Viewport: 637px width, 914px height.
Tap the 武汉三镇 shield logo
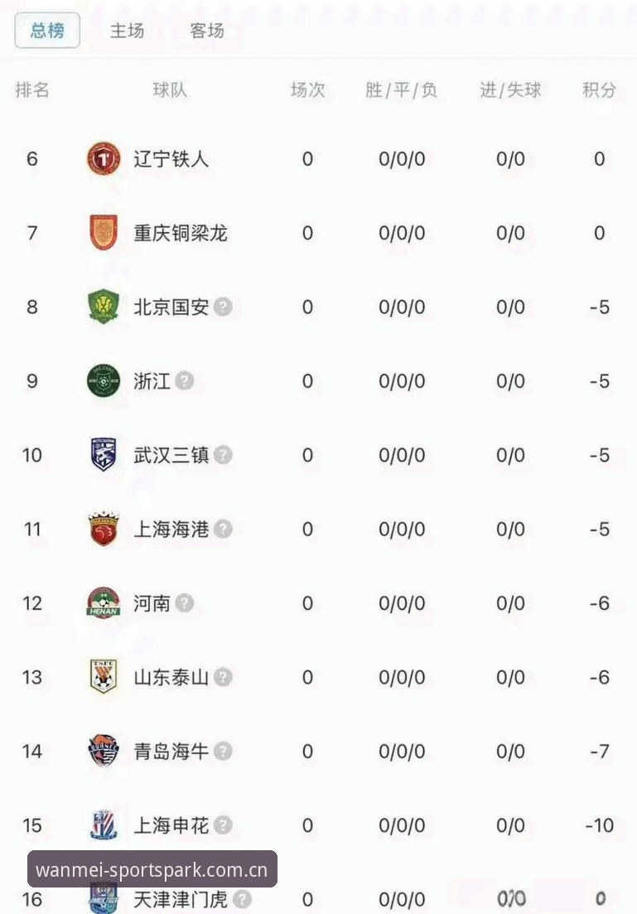coord(104,455)
